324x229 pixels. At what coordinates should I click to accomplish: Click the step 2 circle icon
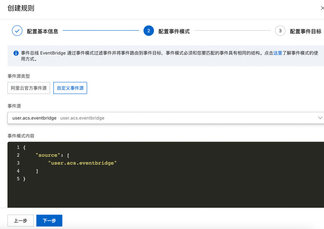(x=148, y=31)
